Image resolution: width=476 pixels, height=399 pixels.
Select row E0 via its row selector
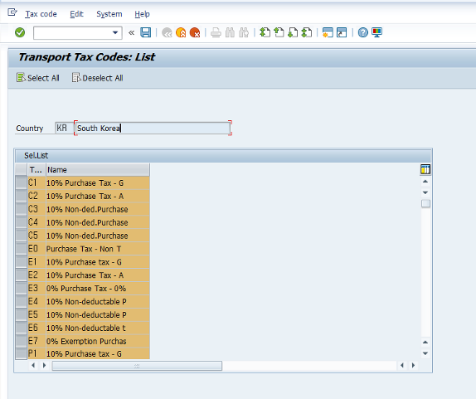point(22,249)
